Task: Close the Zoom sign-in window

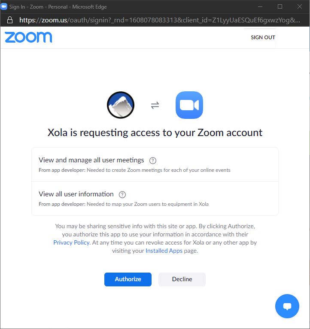Action: click(x=300, y=7)
